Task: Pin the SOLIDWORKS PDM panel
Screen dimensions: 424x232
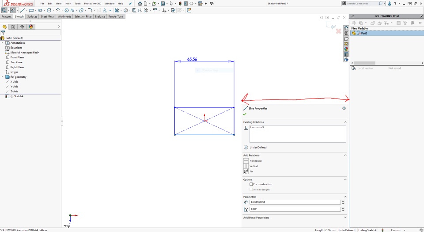Action: [x=421, y=16]
